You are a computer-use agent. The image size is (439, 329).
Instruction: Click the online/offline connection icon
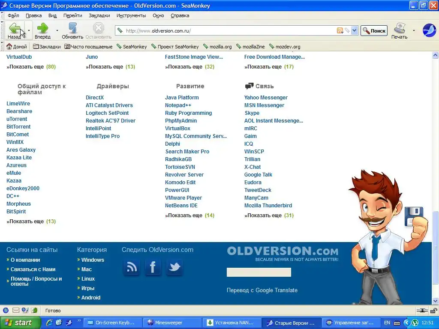(x=422, y=311)
